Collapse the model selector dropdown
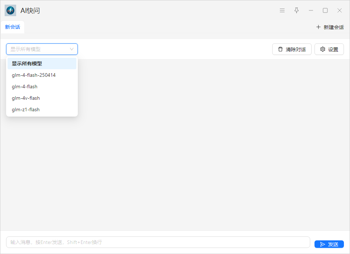Screen dimensions: 350x254 point(42,49)
